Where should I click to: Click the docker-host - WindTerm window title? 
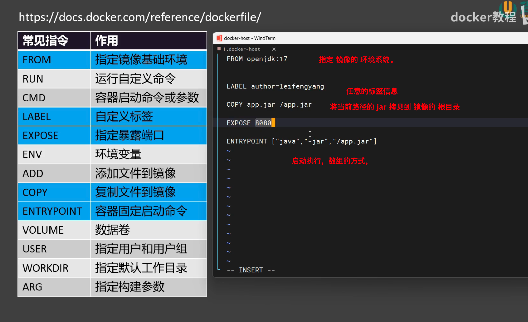(x=250, y=38)
